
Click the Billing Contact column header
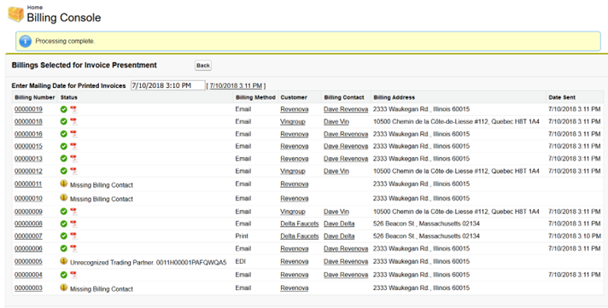(344, 97)
